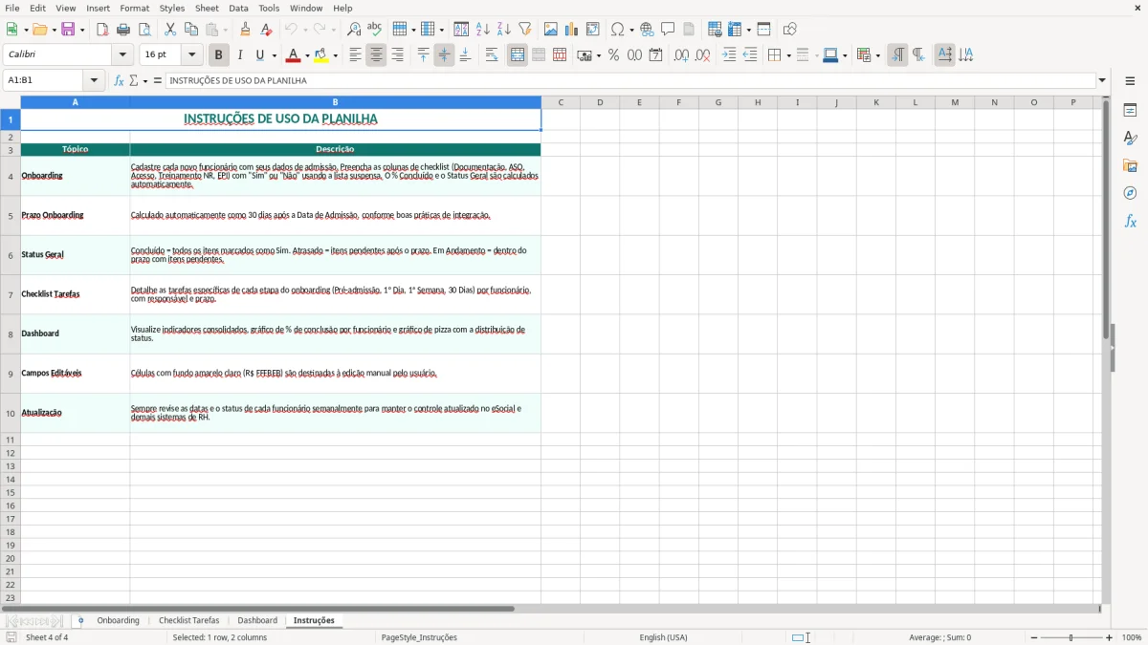The height and width of the screenshot is (645, 1148).
Task: Open the sidebar Navigator
Action: pyautogui.click(x=1130, y=193)
